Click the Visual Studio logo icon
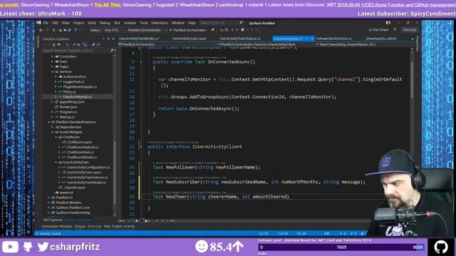Screen dimensions: 456x256 (x=38, y=23)
